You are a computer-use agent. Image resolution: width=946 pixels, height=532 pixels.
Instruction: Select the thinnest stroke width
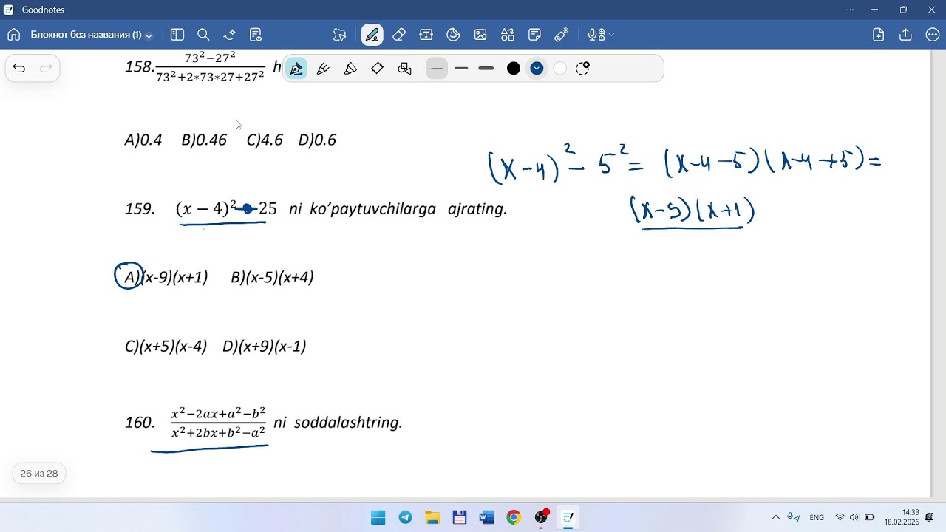coord(437,69)
